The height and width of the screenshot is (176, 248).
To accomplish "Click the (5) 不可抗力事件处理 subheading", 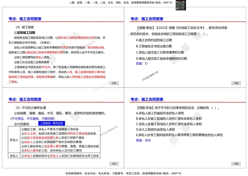I will pos(31,108).
